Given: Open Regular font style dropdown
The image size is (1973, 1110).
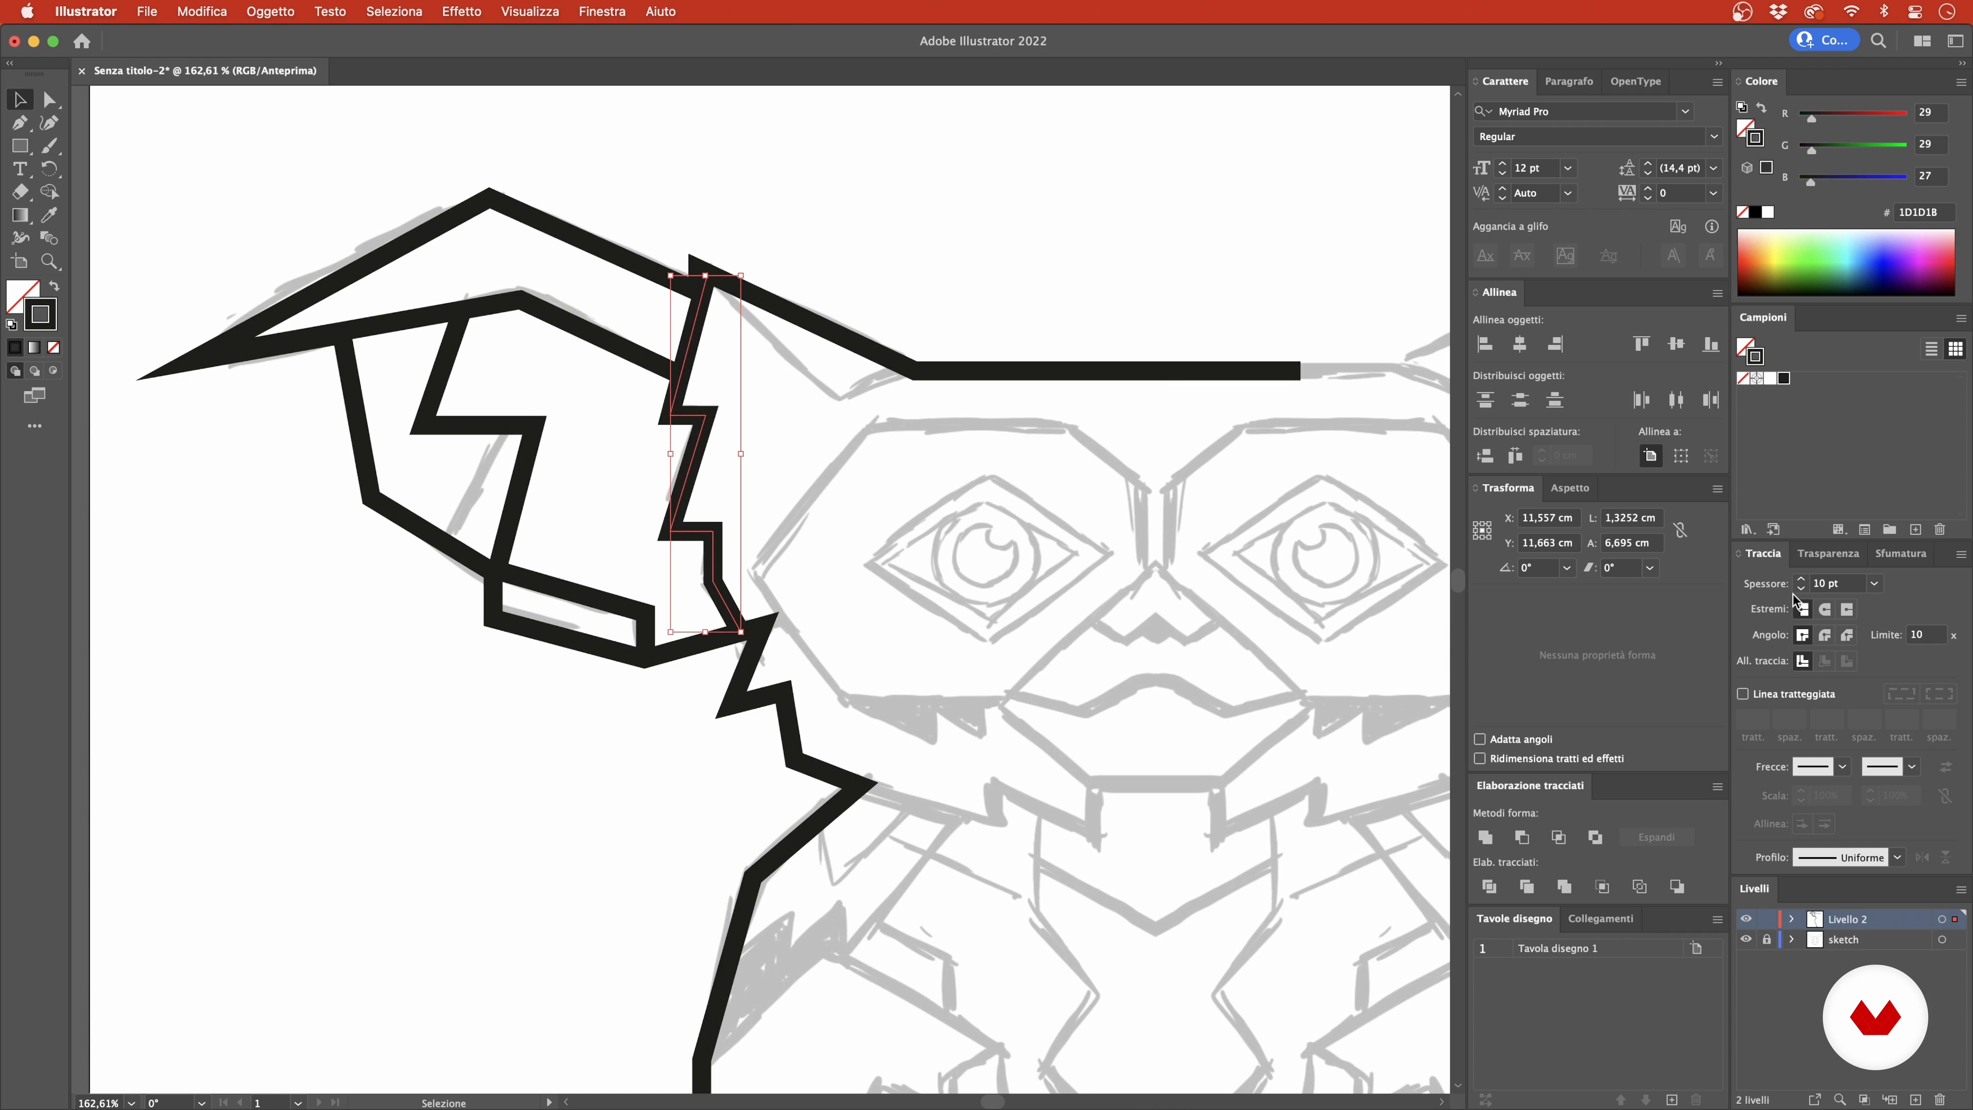Looking at the screenshot, I should 1714,136.
